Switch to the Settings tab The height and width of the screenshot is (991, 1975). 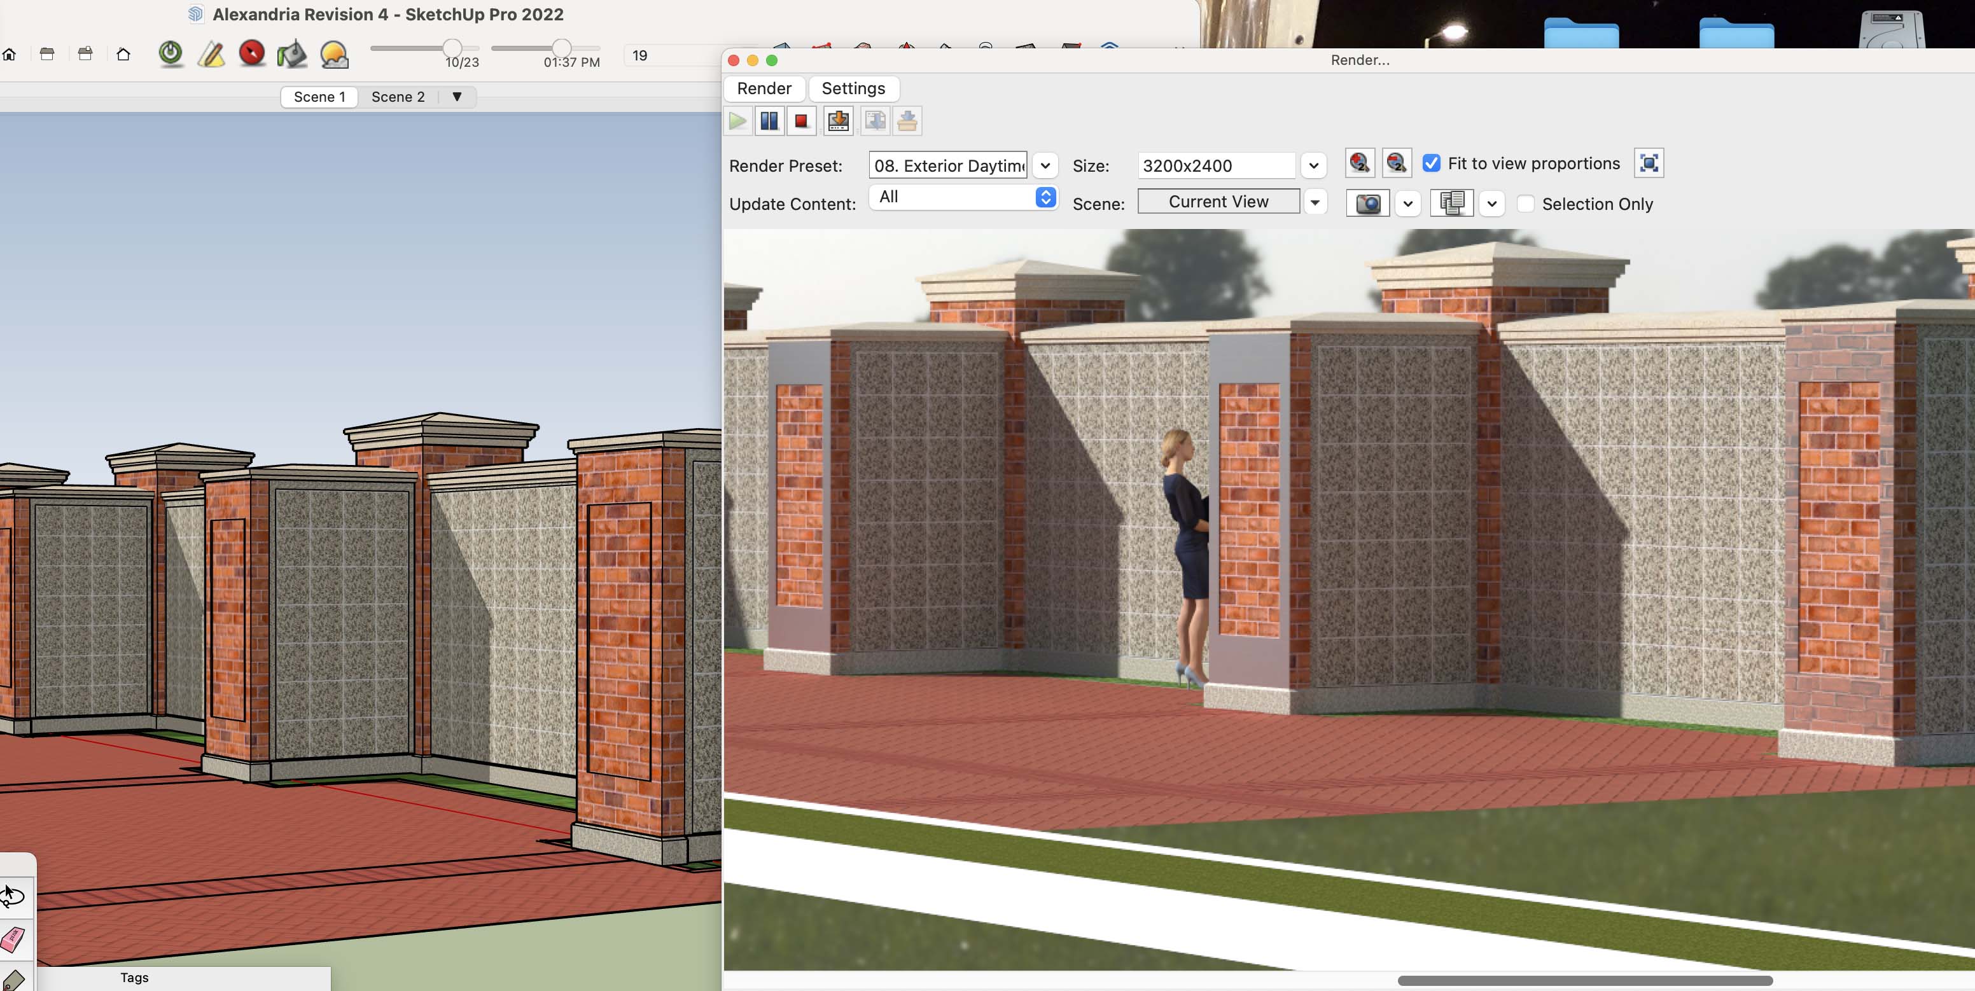pyautogui.click(x=853, y=88)
